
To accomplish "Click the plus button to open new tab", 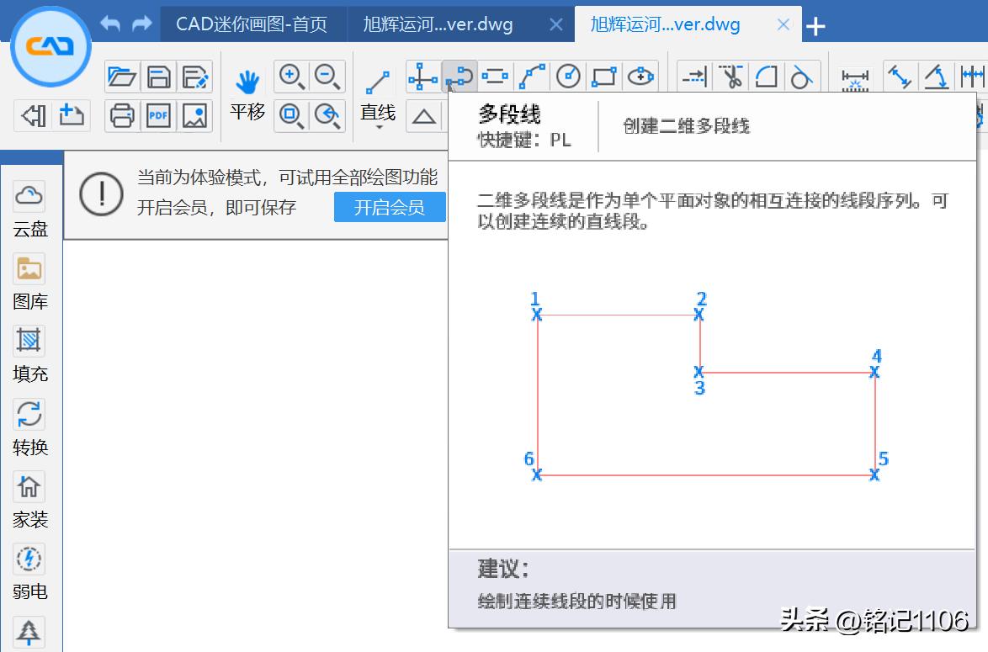I will (815, 26).
